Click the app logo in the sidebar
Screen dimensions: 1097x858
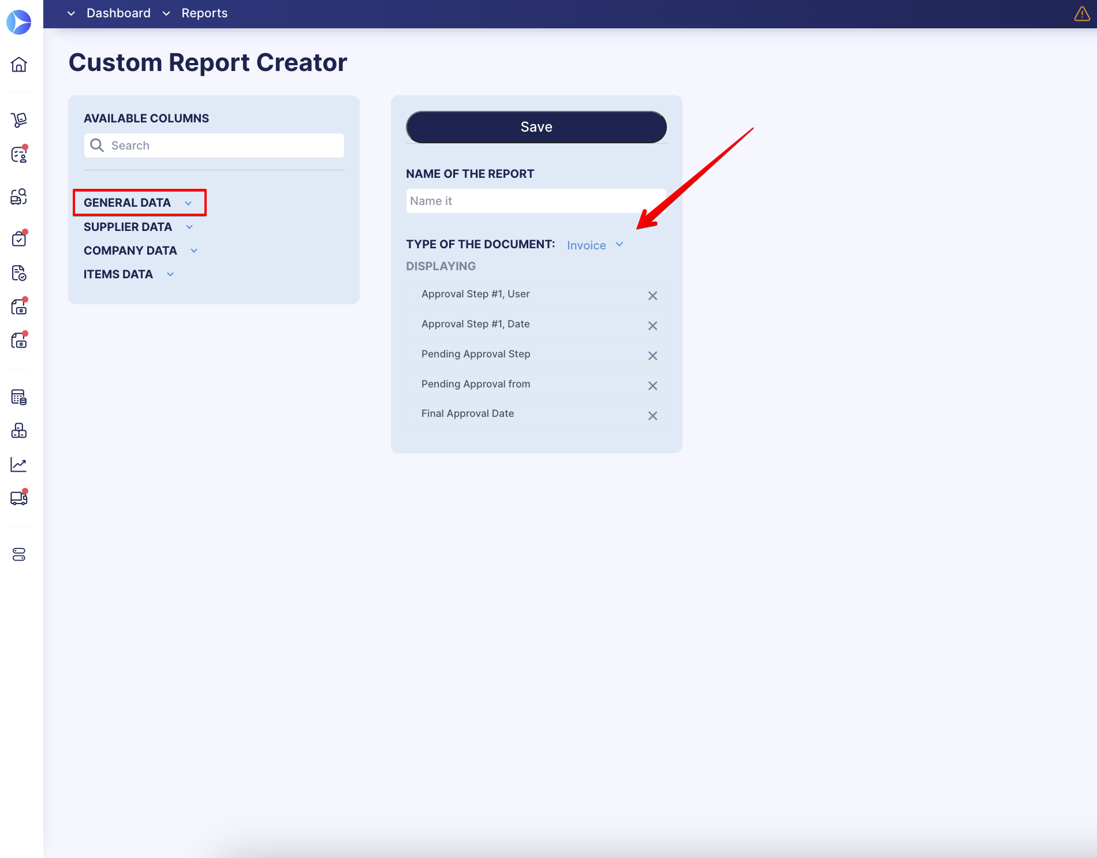coord(18,22)
